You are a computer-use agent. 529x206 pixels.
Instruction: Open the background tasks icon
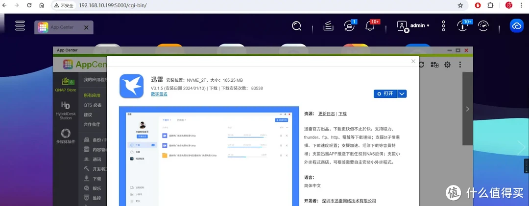point(328,26)
